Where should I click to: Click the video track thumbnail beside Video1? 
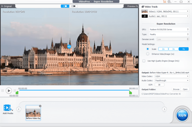pyautogui.click(x=145, y=11)
